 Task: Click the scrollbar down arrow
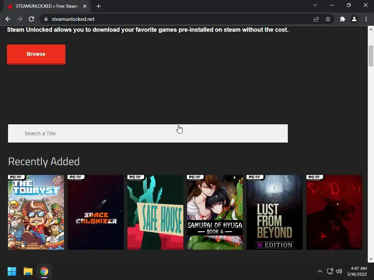pyautogui.click(x=371, y=259)
